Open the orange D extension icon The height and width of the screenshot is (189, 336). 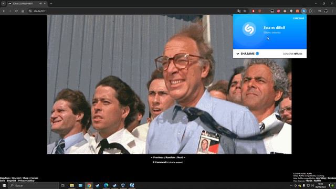(298, 11)
